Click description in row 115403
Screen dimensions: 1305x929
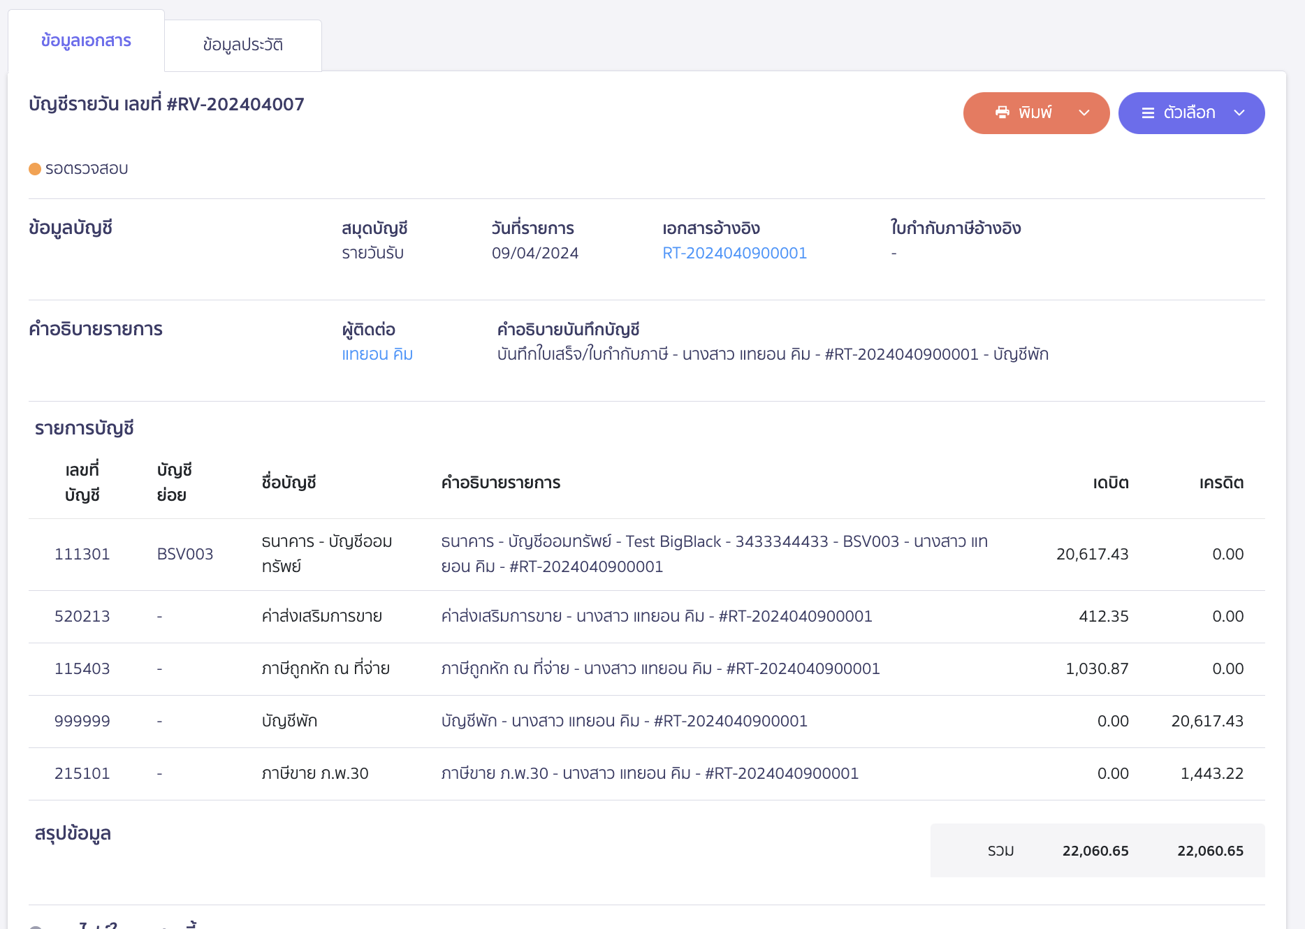coord(661,668)
